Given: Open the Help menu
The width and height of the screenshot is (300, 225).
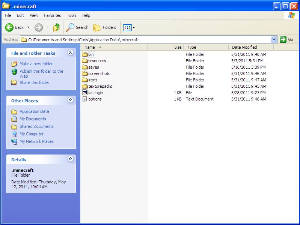Looking at the screenshot, I should coord(86,15).
